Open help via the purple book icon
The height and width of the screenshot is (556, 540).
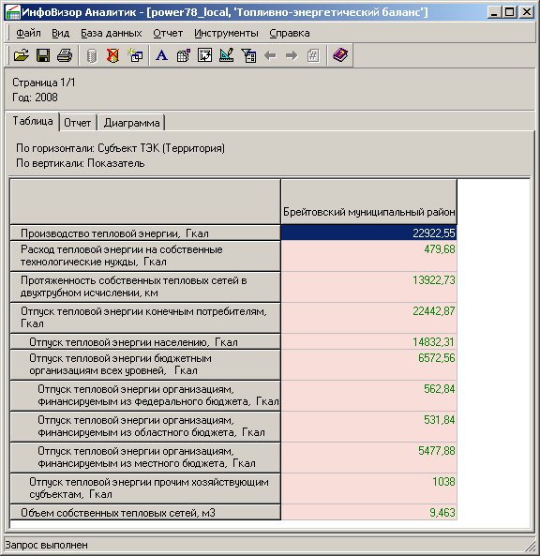tap(340, 55)
